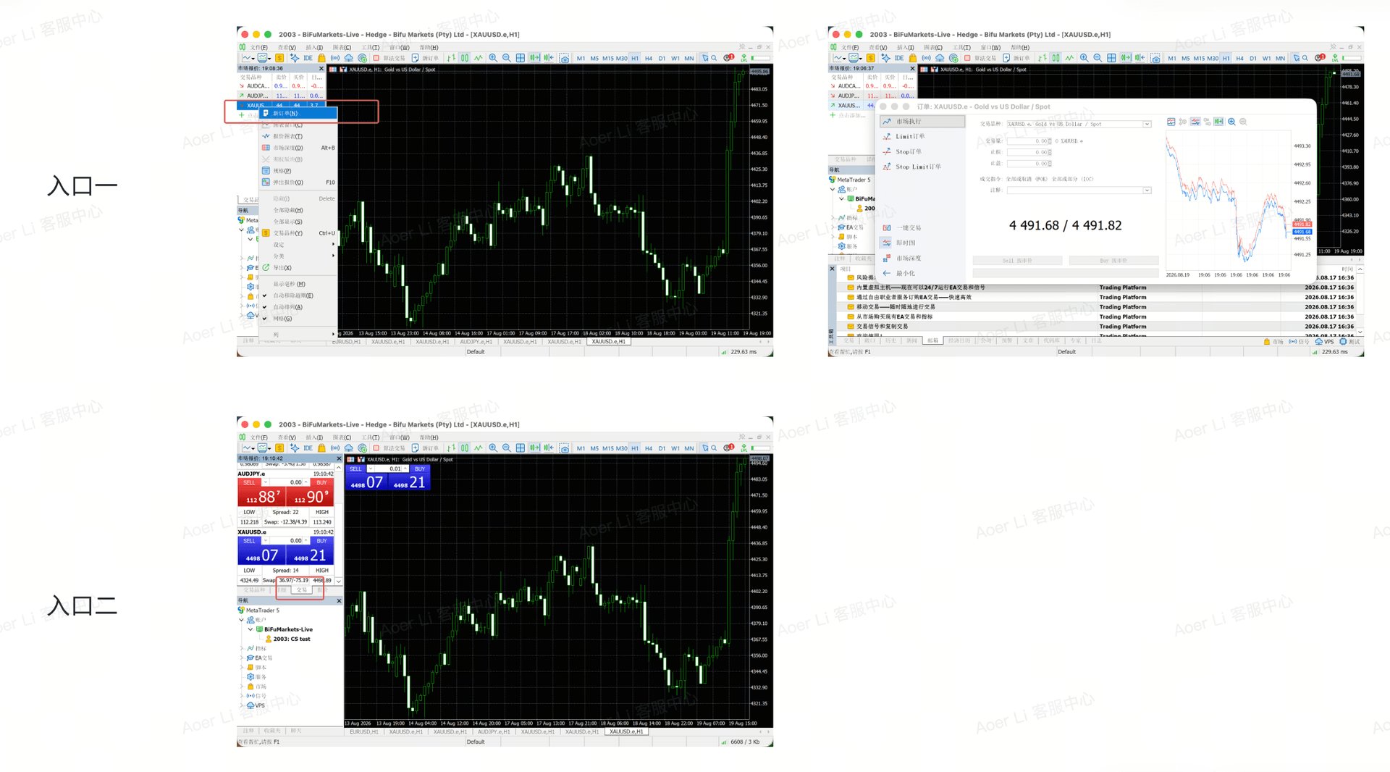Zoom in the order dialog's tick chart
Screen dimensions: 1390x772
tap(1231, 122)
